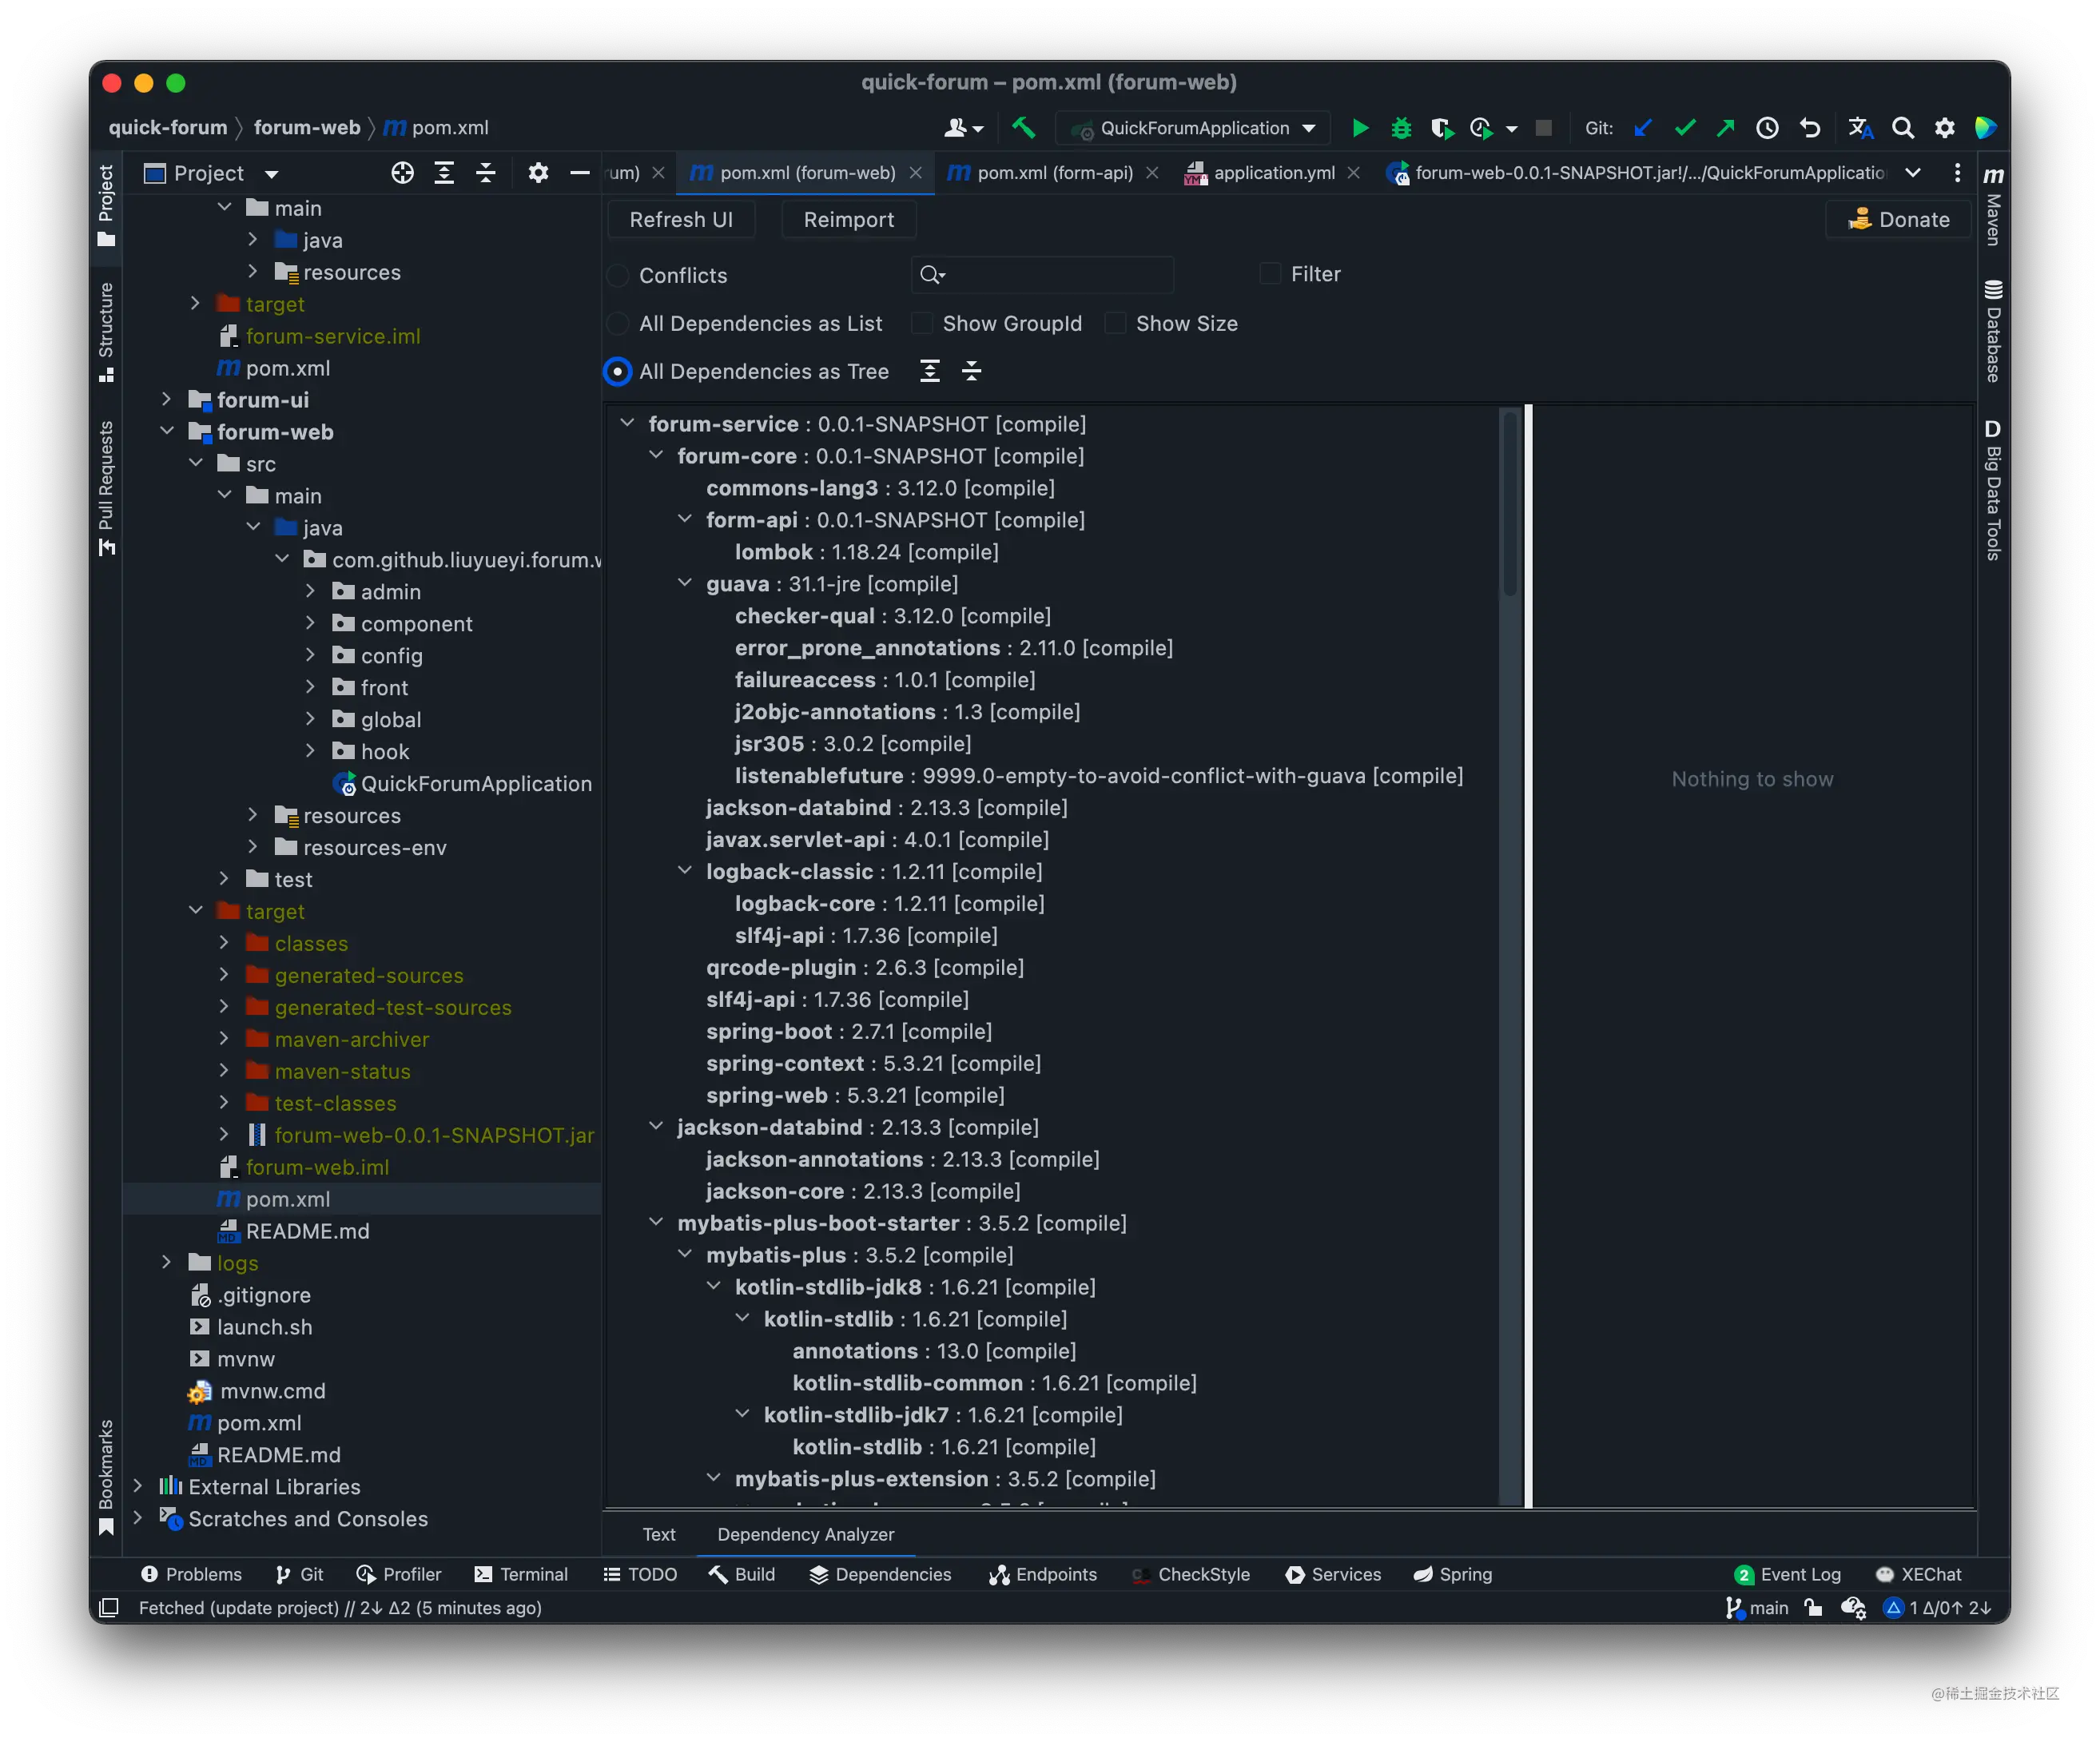
Task: Open the Event Log
Action: (x=1788, y=1574)
